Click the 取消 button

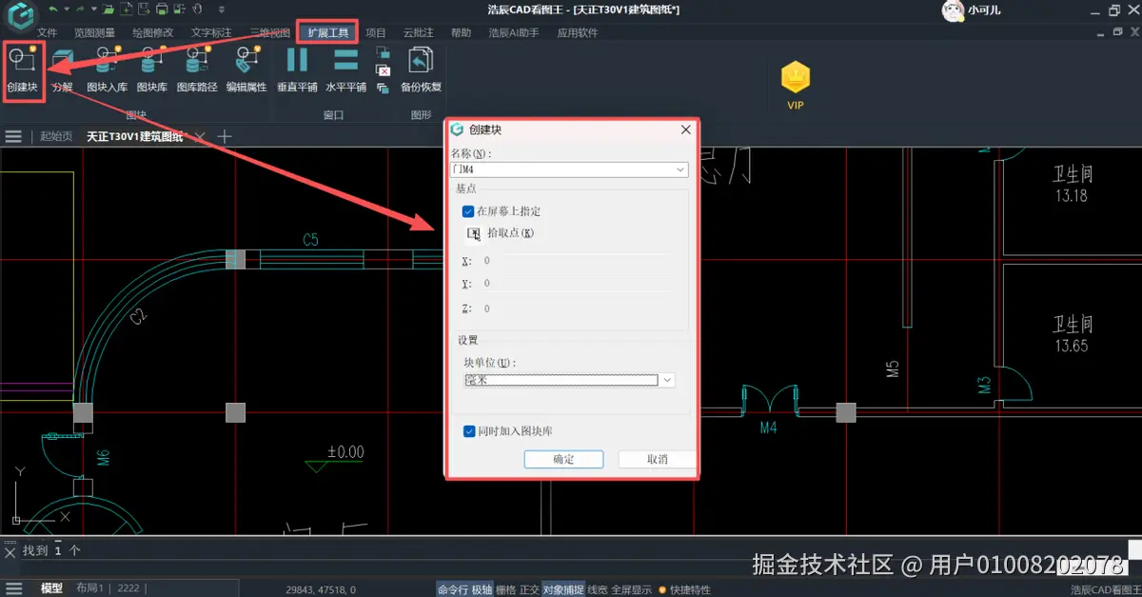point(657,459)
